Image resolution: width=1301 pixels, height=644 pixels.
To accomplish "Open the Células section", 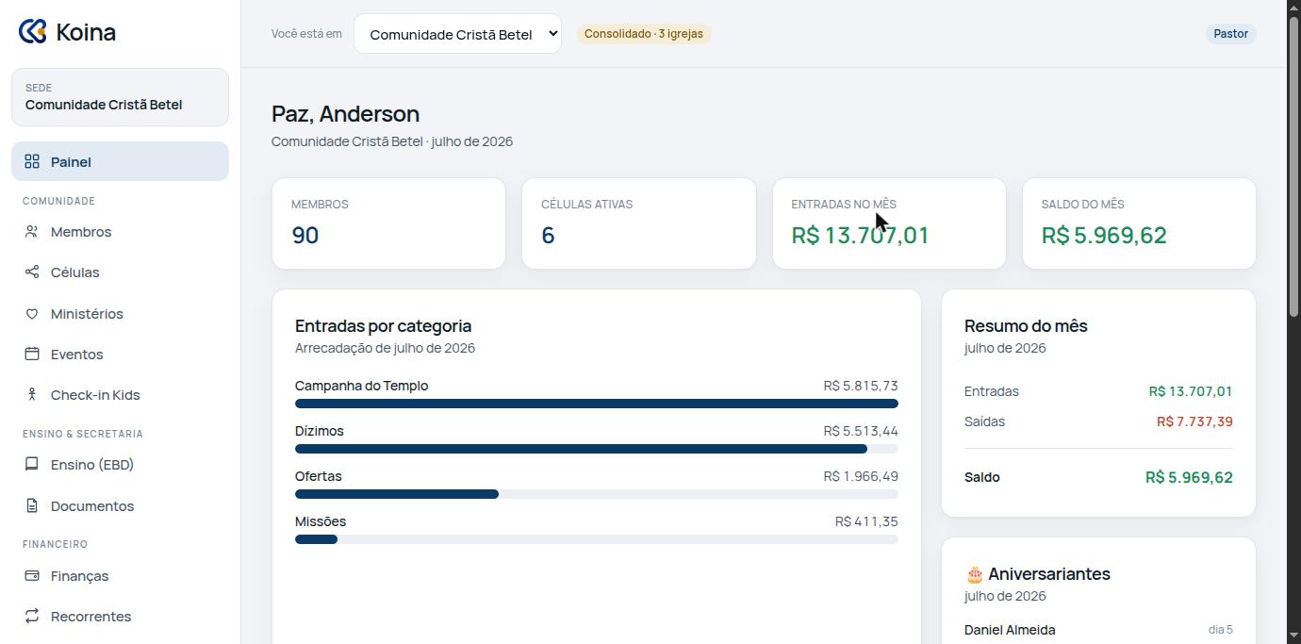I will tap(120, 272).
